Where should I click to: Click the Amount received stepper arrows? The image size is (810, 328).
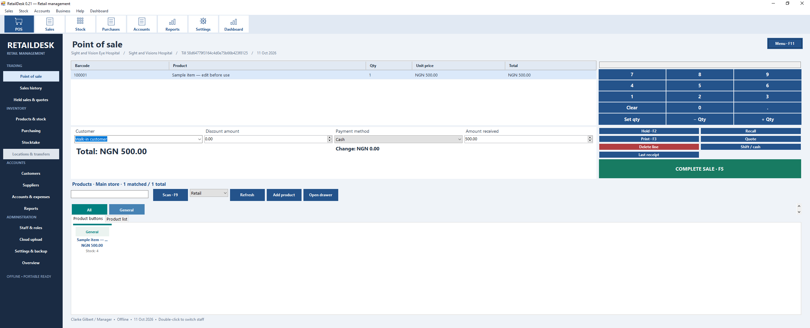click(x=590, y=139)
